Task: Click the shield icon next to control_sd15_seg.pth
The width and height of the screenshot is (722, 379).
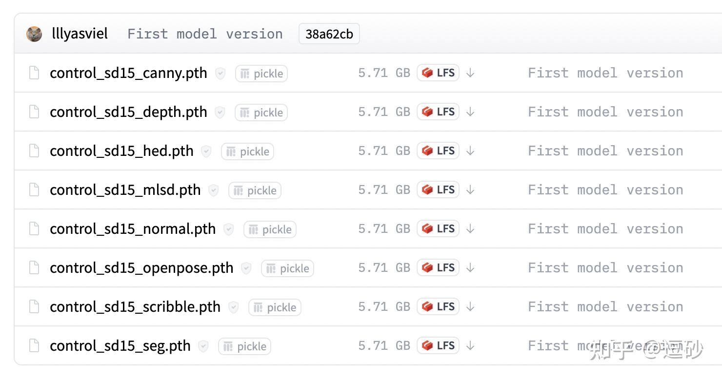Action: (203, 346)
